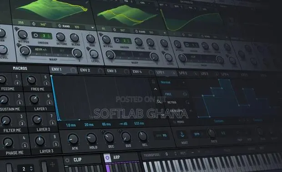Click the magnifier zoom icon beside the envelope graph
This screenshot has height=172, width=282.
(x=159, y=102)
